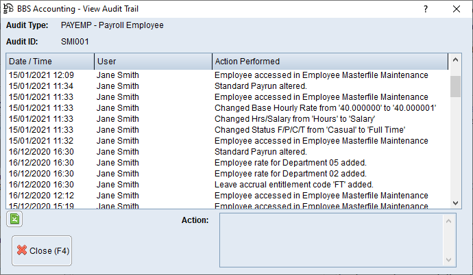Click the Excel export icon

(14, 220)
